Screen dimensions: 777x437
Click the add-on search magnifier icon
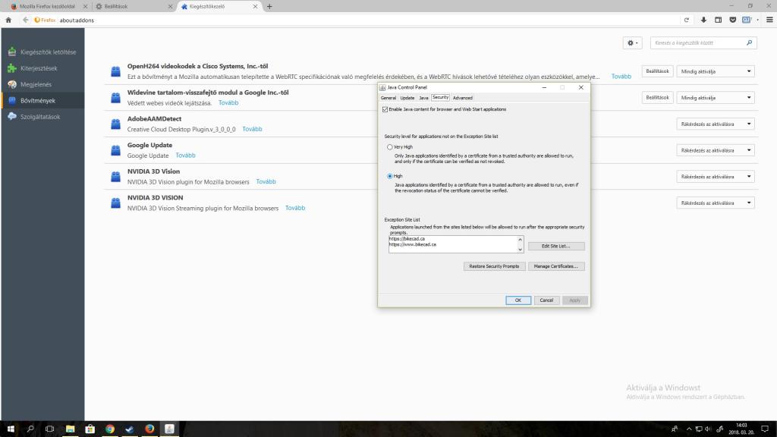pyautogui.click(x=750, y=43)
